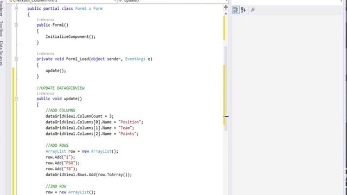This screenshot has height=195, width=347.
Task: Click the row.Add("PSG") line
Action: [x=63, y=163]
